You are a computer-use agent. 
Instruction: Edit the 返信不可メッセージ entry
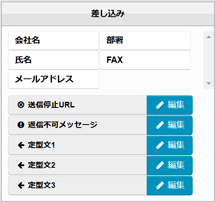point(170,125)
